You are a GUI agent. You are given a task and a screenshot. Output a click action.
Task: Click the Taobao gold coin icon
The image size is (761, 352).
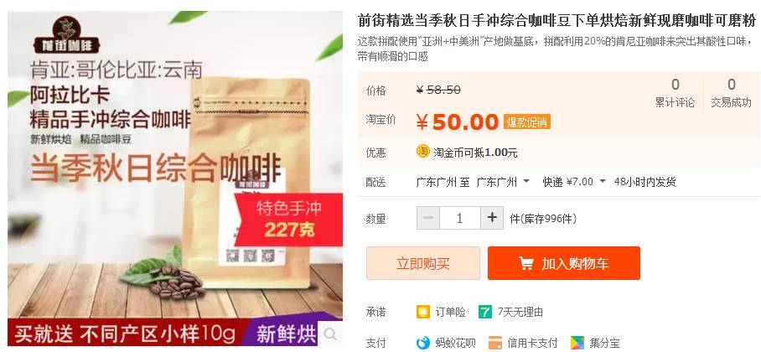(x=422, y=152)
